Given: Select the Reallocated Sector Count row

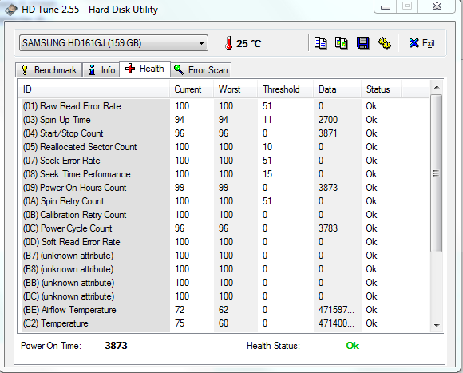Looking at the screenshot, I should tap(224, 147).
